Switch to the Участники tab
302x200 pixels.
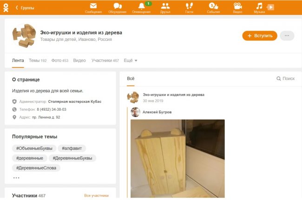click(x=105, y=60)
